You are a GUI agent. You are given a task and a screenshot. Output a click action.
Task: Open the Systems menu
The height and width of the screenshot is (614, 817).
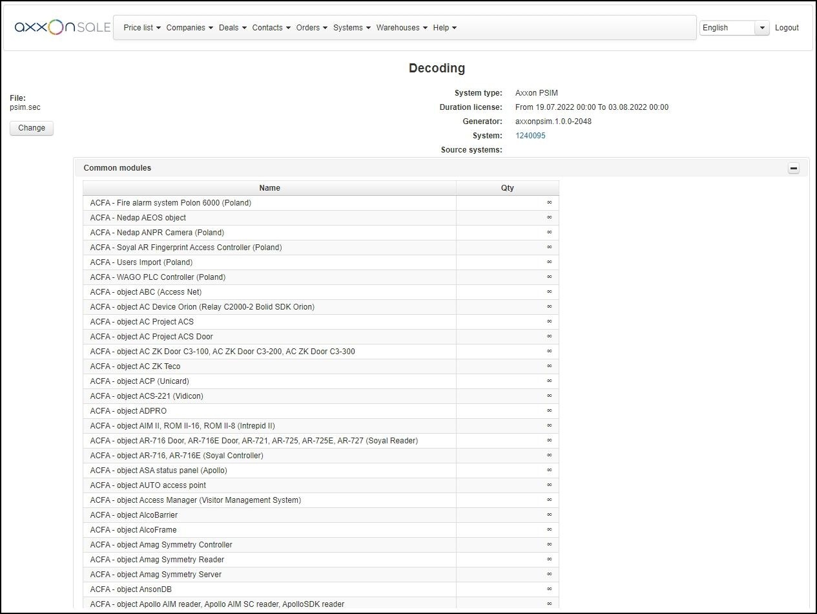coord(352,28)
